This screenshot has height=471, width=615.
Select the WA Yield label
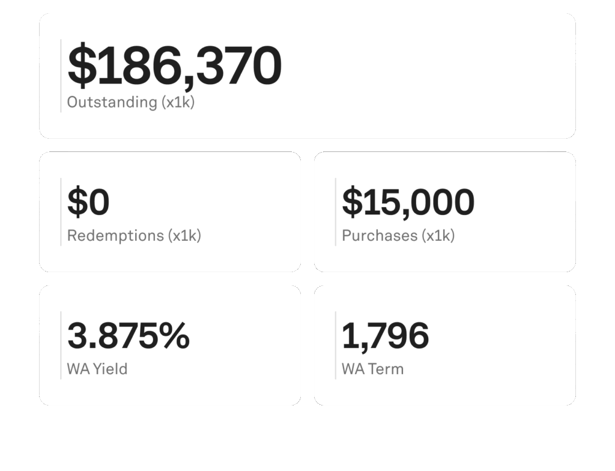point(97,369)
